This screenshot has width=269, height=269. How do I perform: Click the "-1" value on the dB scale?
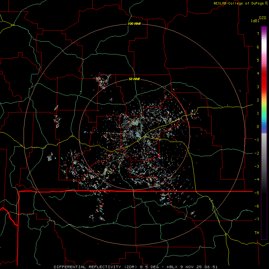[257, 140]
